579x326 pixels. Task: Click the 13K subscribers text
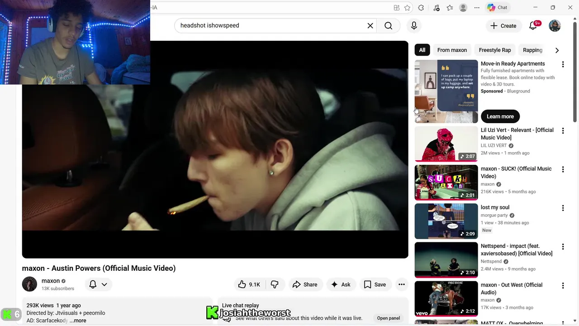58,288
